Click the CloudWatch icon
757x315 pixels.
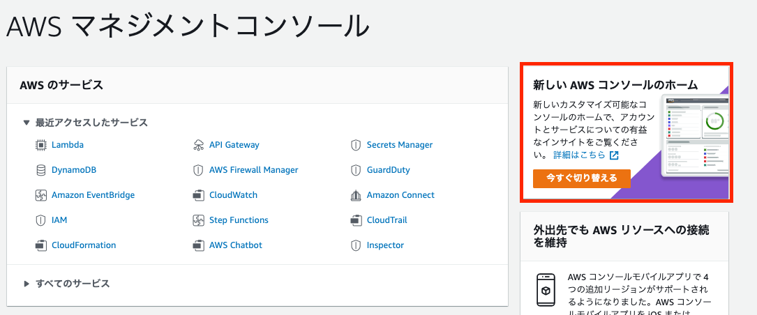pyautogui.click(x=198, y=195)
